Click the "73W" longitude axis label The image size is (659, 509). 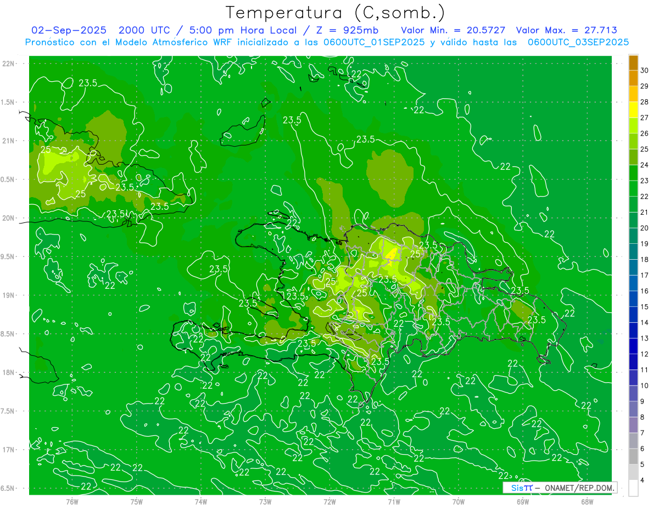(265, 502)
